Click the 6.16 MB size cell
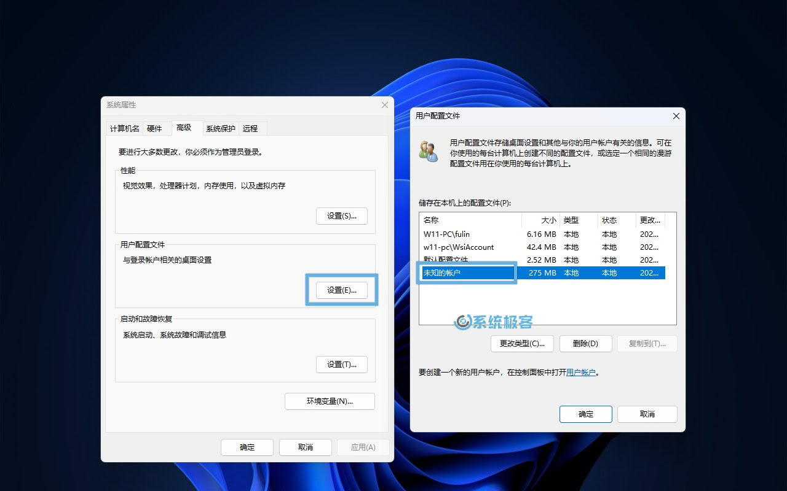Image resolution: width=787 pixels, height=491 pixels. tap(541, 234)
